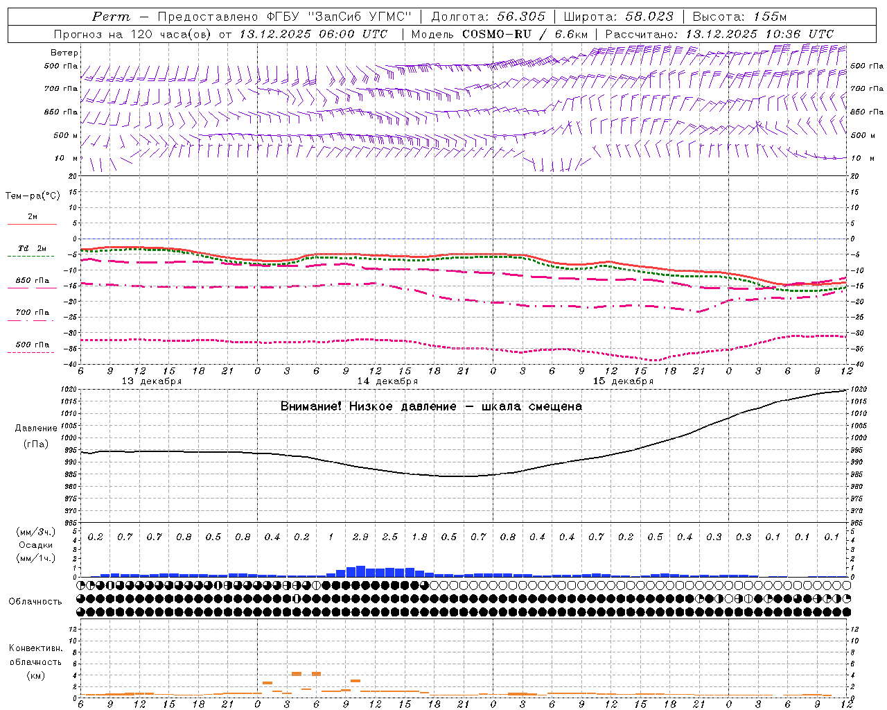Screen dimensions: 887x710
Task: Select the model label 'COSMO-RU / 6.6км'
Action: point(525,34)
